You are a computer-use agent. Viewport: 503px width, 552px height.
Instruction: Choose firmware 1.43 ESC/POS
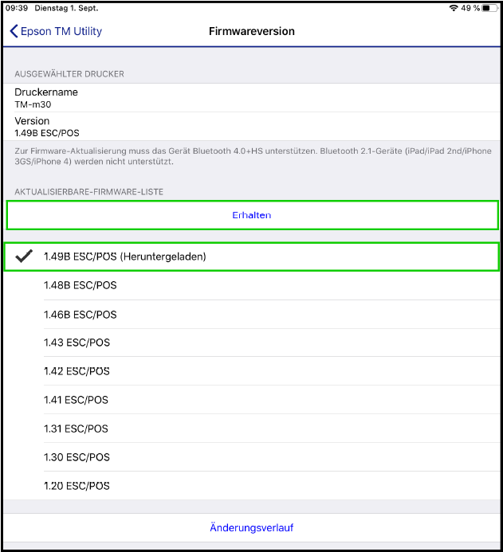[x=252, y=343]
